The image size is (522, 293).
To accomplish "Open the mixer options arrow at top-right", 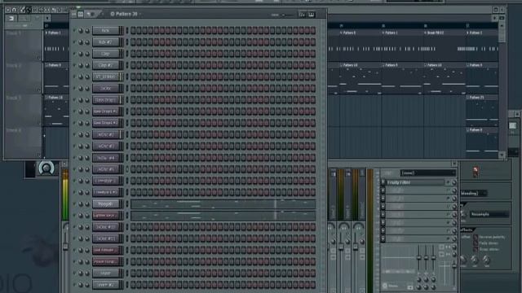I will point(453,164).
